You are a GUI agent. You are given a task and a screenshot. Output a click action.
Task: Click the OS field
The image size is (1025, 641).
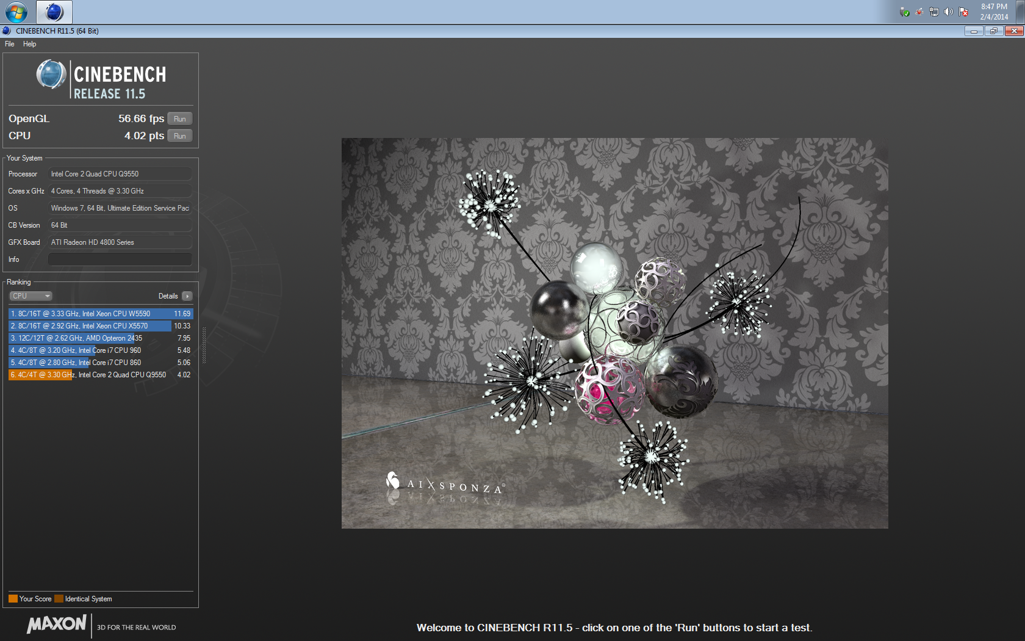point(120,208)
